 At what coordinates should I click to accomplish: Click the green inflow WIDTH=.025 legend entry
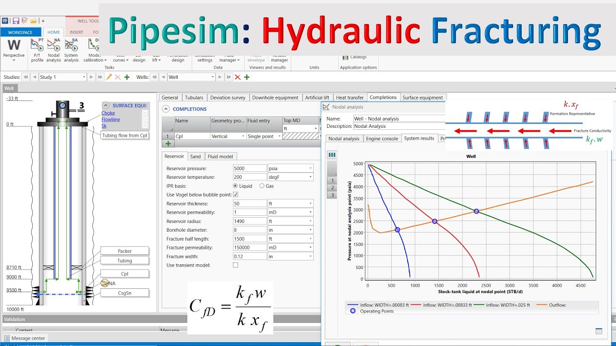click(x=501, y=305)
